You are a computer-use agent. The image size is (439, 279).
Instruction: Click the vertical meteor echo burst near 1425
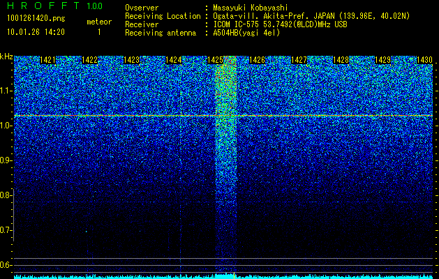[226, 164]
